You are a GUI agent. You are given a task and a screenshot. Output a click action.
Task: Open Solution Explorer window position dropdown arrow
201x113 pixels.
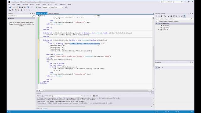189,13
